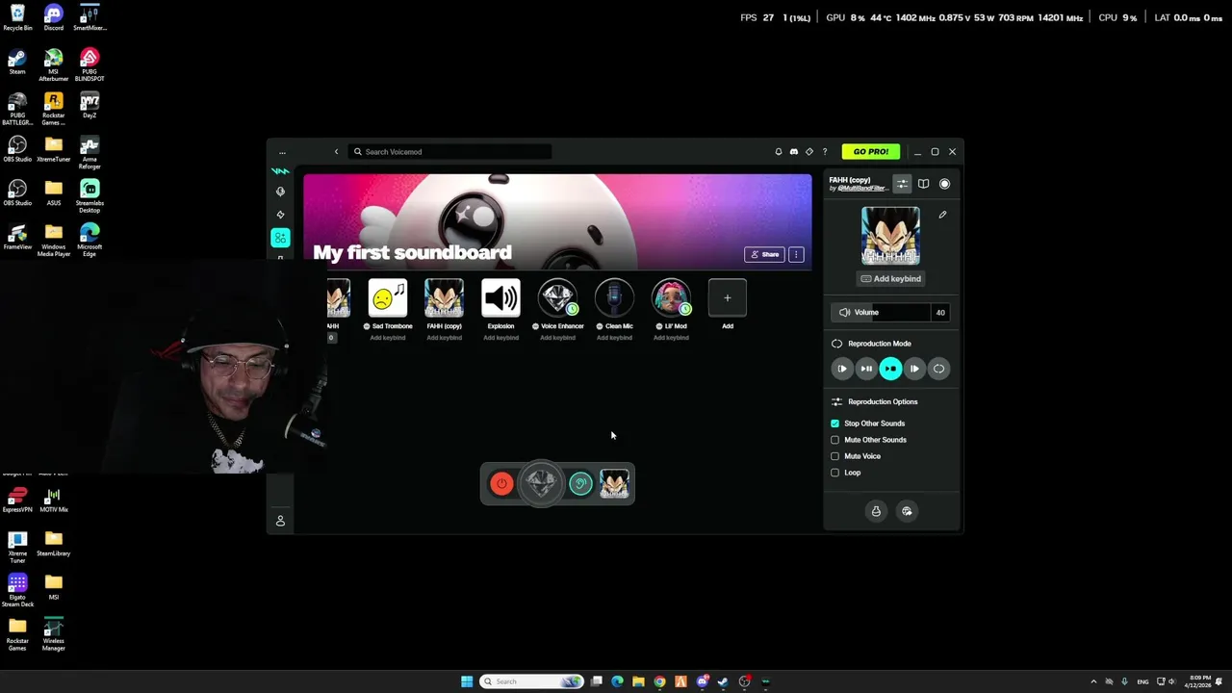Expand the system tray hidden icons chevron
The width and height of the screenshot is (1232, 693).
pyautogui.click(x=1093, y=681)
